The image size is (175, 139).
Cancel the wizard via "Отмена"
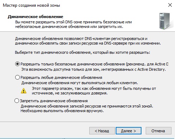[x=158, y=131]
